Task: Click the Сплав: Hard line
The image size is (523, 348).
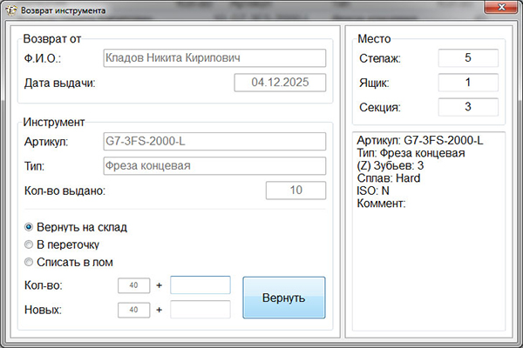Action: pyautogui.click(x=389, y=178)
